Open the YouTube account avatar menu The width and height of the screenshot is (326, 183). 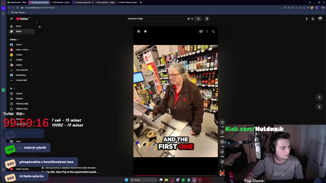(320, 19)
